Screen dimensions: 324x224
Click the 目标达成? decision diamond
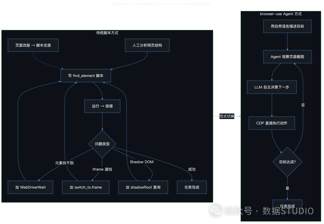(x=287, y=162)
